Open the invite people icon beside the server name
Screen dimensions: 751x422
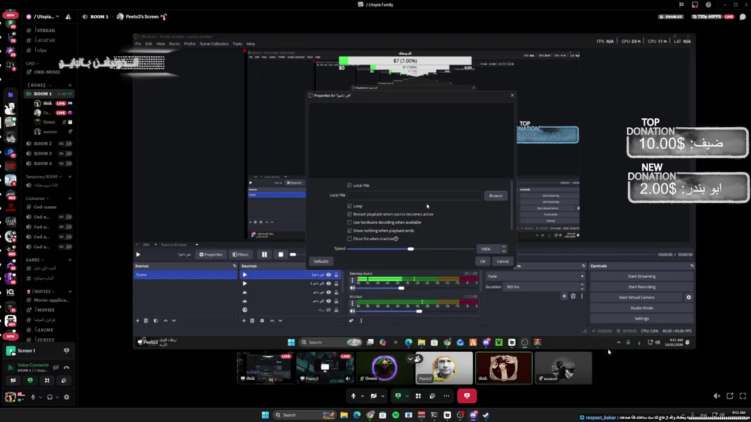pos(68,16)
